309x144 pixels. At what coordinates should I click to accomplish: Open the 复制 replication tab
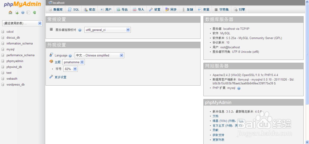[187, 10]
